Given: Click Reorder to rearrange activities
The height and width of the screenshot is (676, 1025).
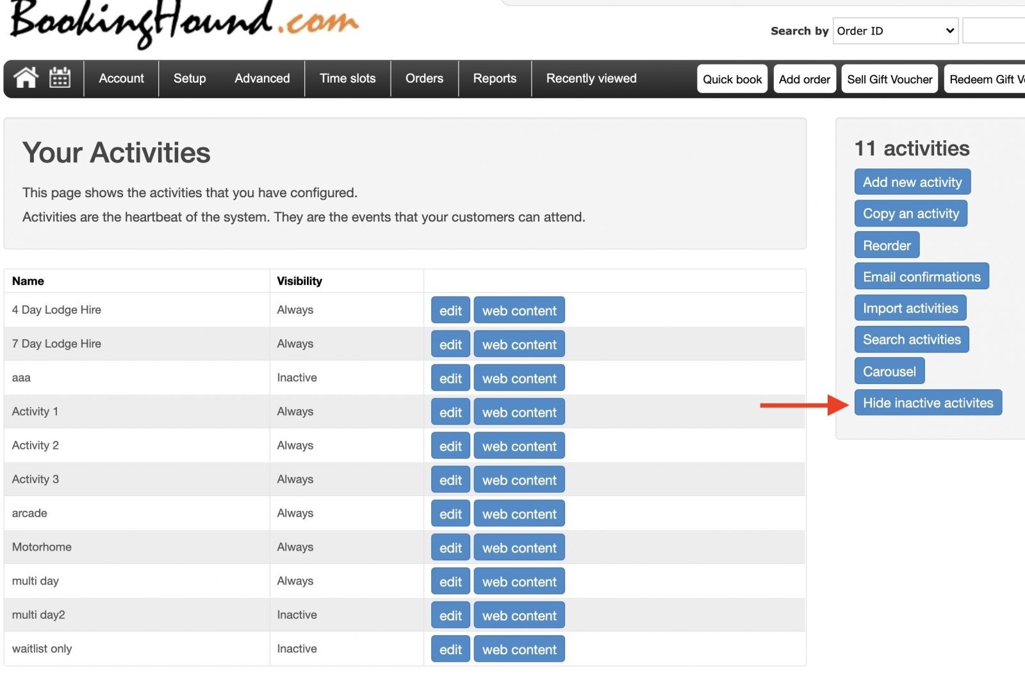Looking at the screenshot, I should click(x=887, y=245).
